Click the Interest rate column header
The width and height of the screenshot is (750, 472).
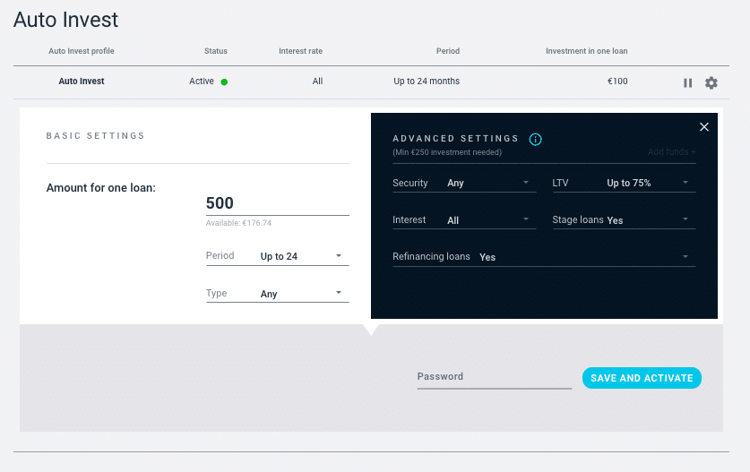[300, 51]
